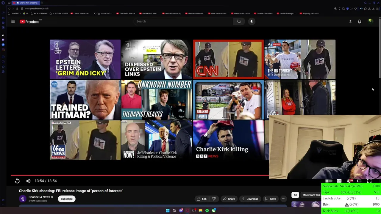Open the three-dot more actions menu
The width and height of the screenshot is (381, 214).
[x=284, y=199]
